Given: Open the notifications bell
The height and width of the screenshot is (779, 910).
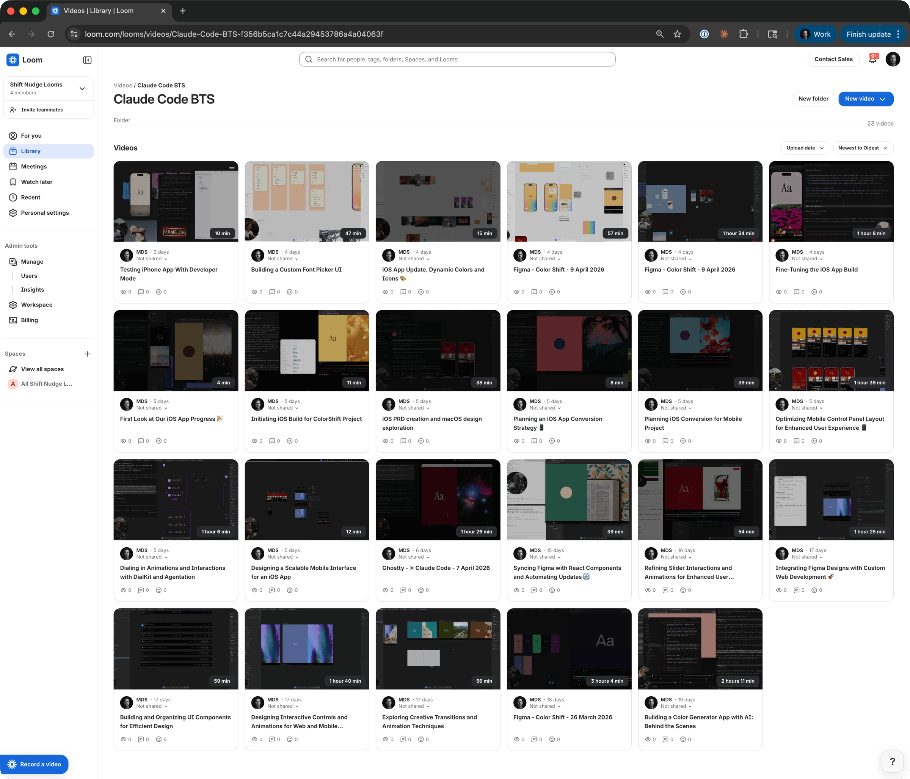Looking at the screenshot, I should pyautogui.click(x=872, y=60).
